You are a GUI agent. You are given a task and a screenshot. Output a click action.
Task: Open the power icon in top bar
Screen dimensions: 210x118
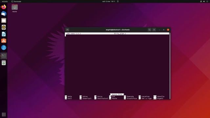pos(207,1)
